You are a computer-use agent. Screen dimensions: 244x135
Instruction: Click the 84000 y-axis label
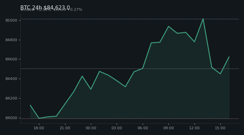(x=11, y=118)
